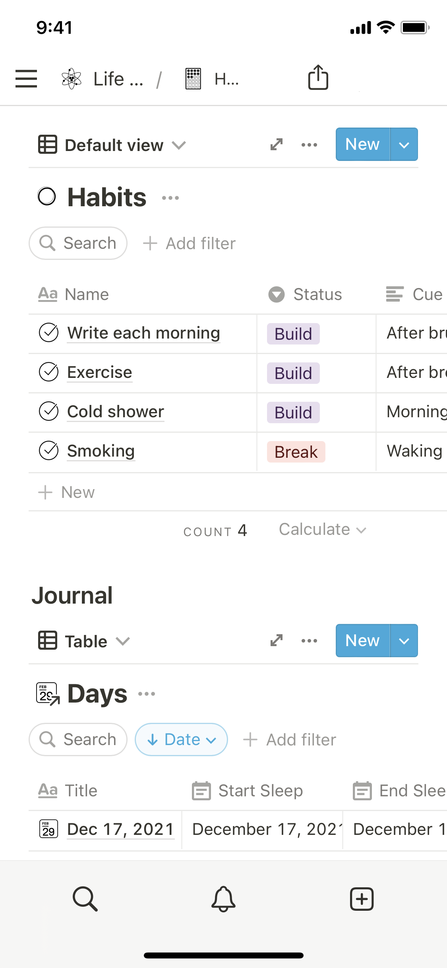Expand the Journal table to full page
The height and width of the screenshot is (968, 447).
[x=276, y=641]
